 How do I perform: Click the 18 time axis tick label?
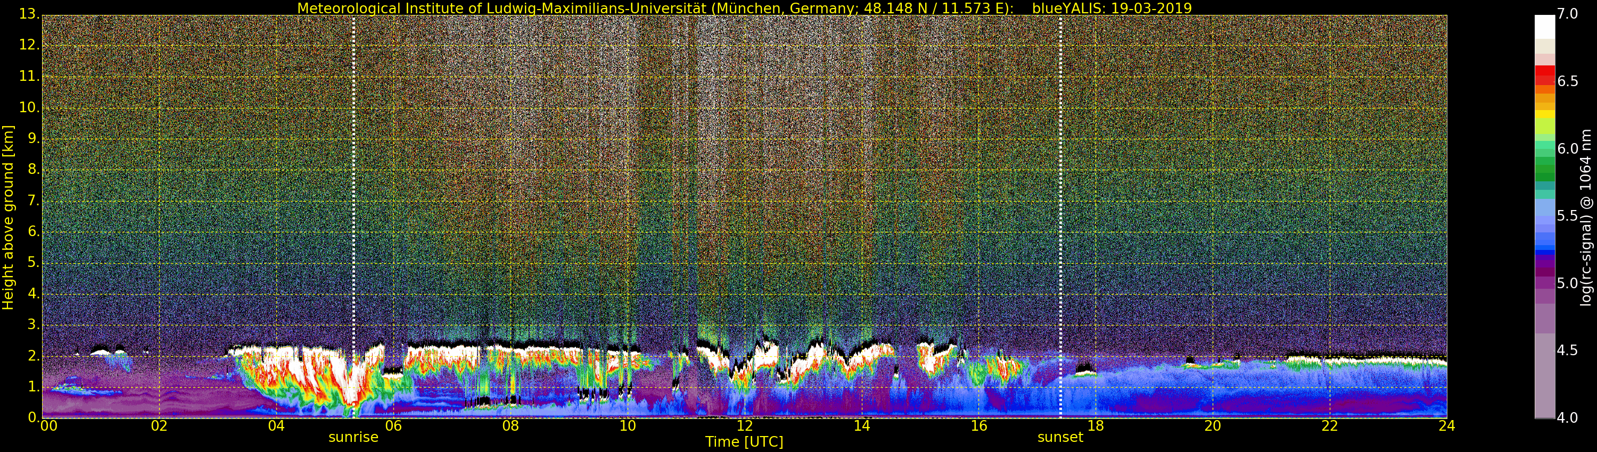click(x=1096, y=426)
